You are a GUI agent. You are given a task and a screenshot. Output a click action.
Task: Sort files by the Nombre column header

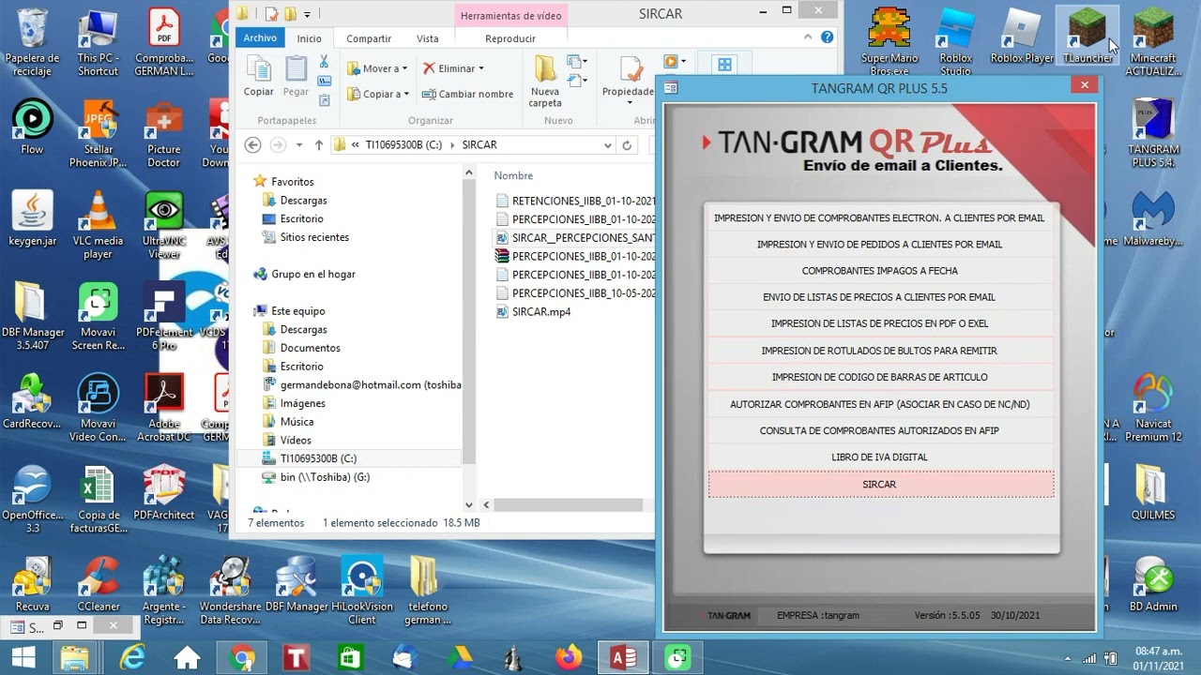tap(513, 176)
